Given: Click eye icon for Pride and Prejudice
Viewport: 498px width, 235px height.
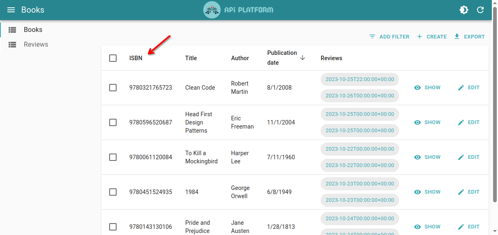Looking at the screenshot, I should 418,227.
